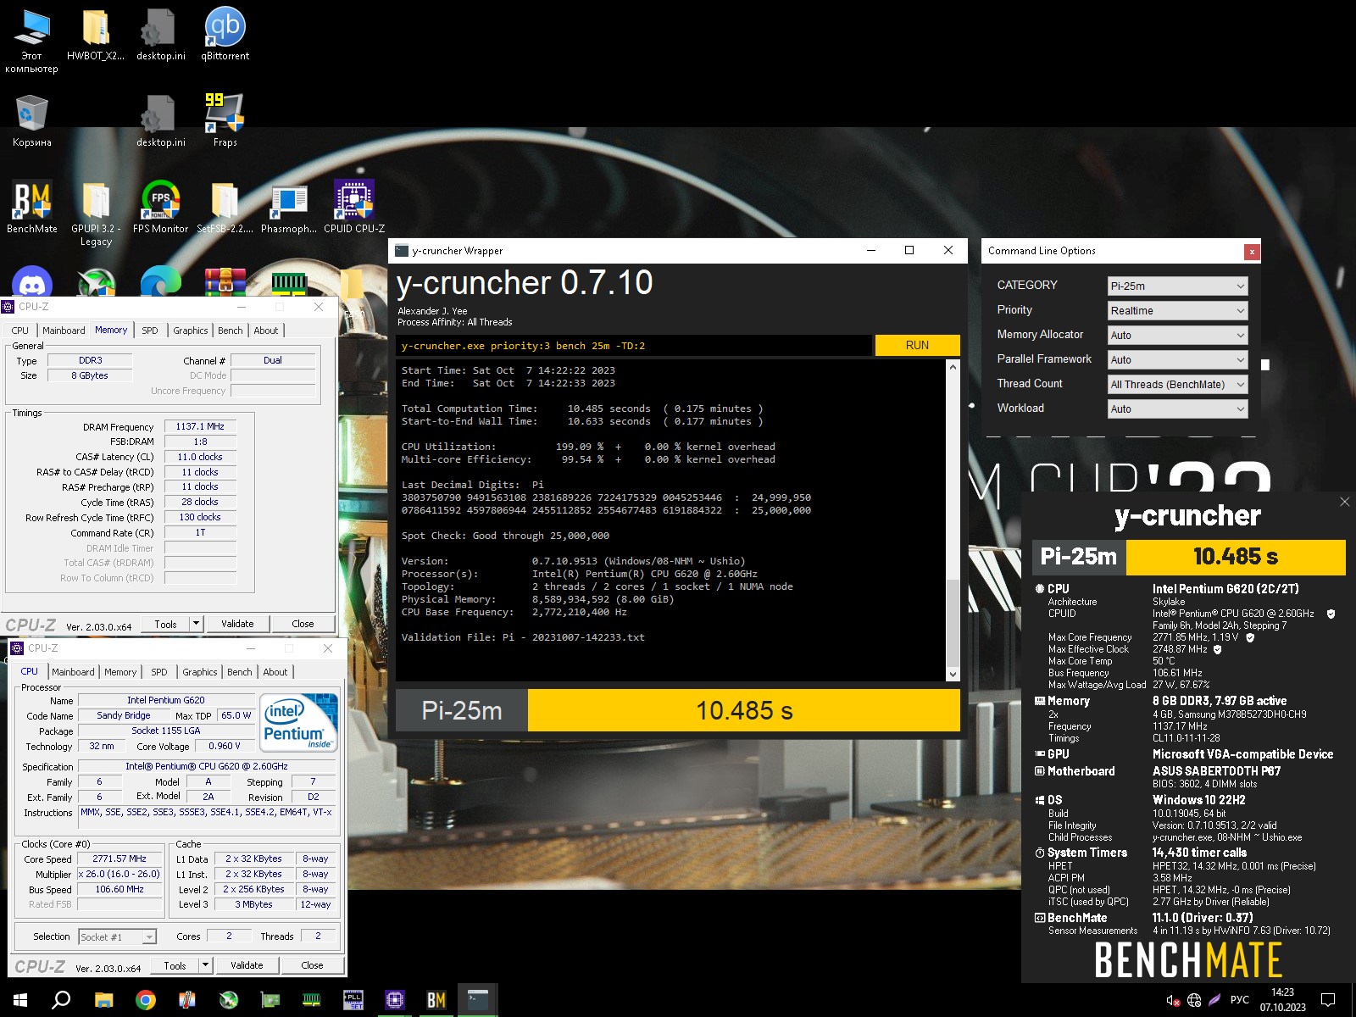
Task: Open the Memory Allocator dropdown
Action: [1177, 335]
